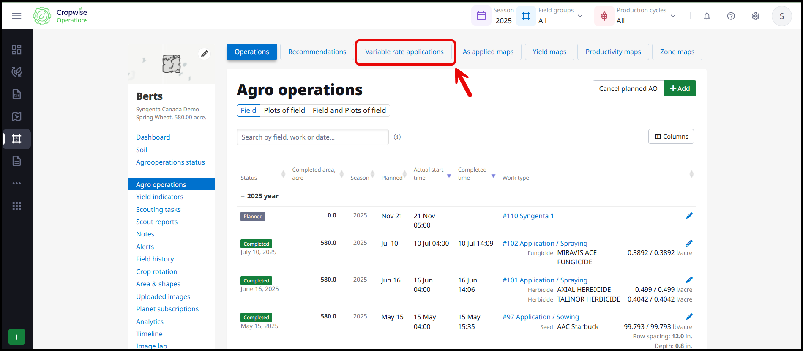Open the hamburger main menu
The image size is (803, 351).
tap(16, 16)
